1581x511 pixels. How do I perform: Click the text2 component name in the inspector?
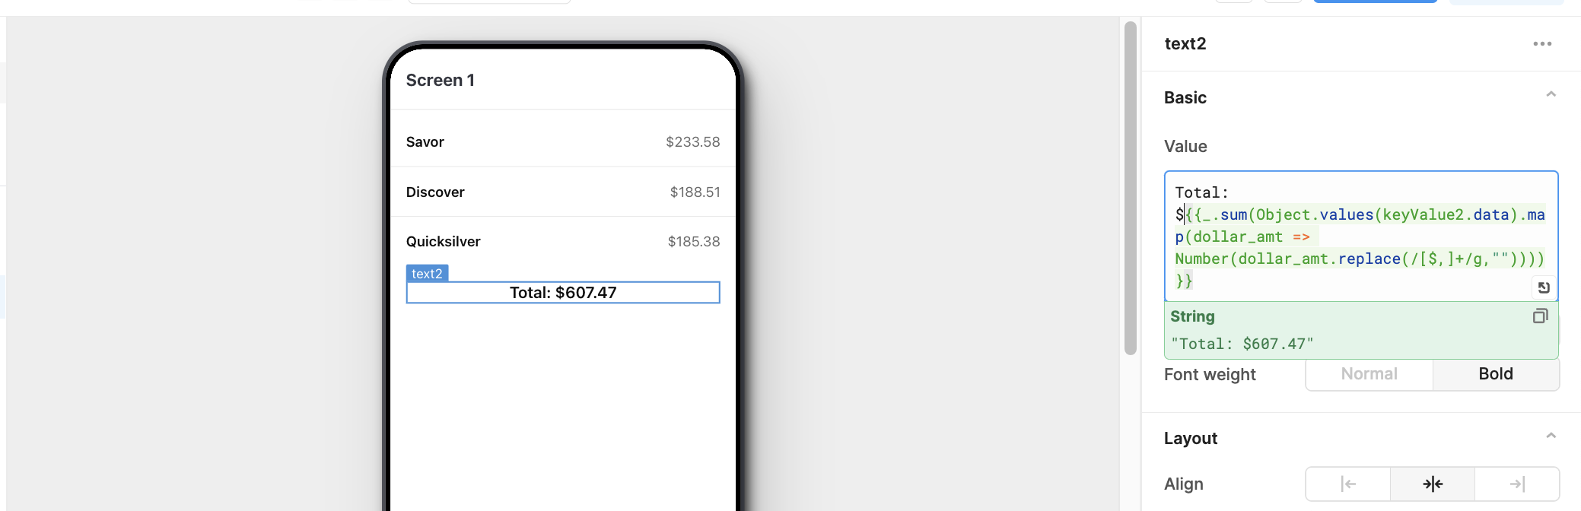pyautogui.click(x=1185, y=44)
